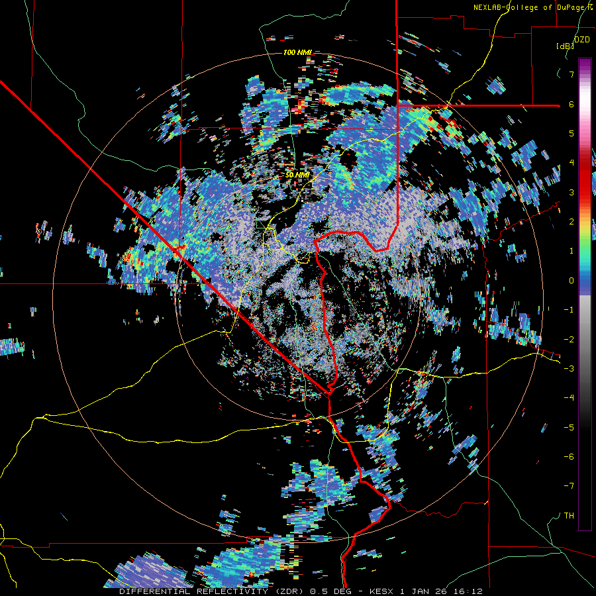
Task: Click the TH label on the scale
Action: point(569,516)
